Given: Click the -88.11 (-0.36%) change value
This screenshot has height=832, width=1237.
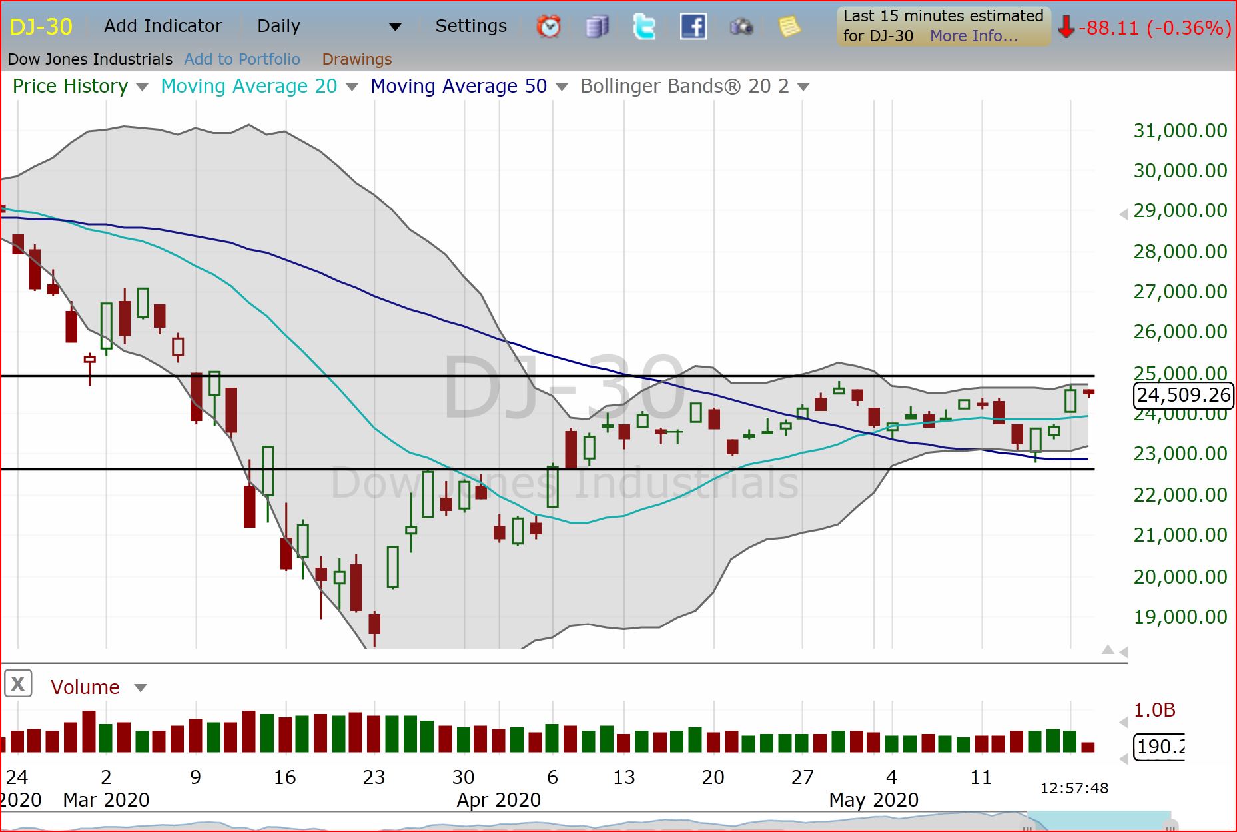Looking at the screenshot, I should point(1155,28).
